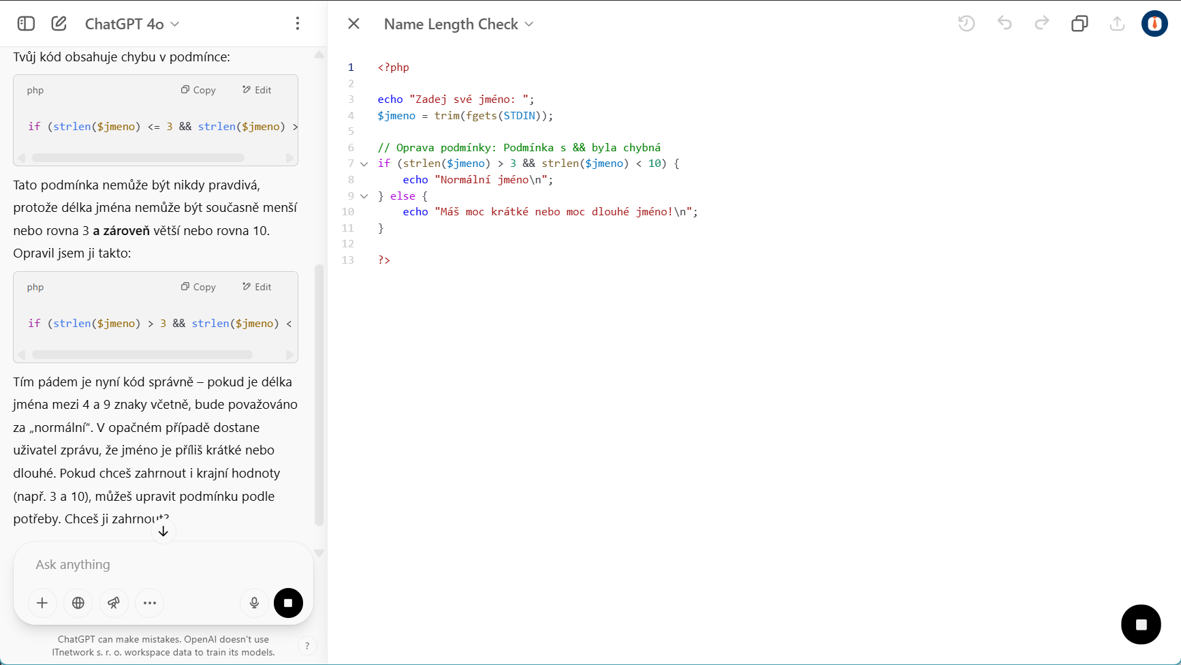Viewport: 1181px width, 665px height.
Task: Edit the second php code block
Action: point(257,287)
